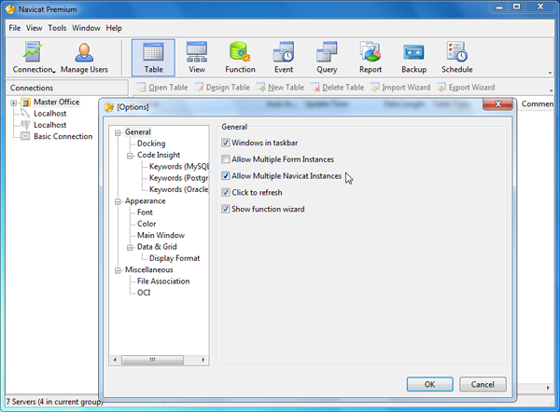Screen dimensions: 560x412
Task: Dismiss the dialog with Cancel
Action: click(483, 384)
